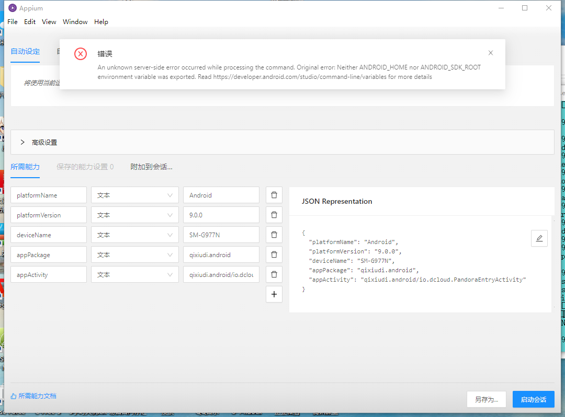
Task: Delete the appPackage capability row
Action: coord(274,254)
